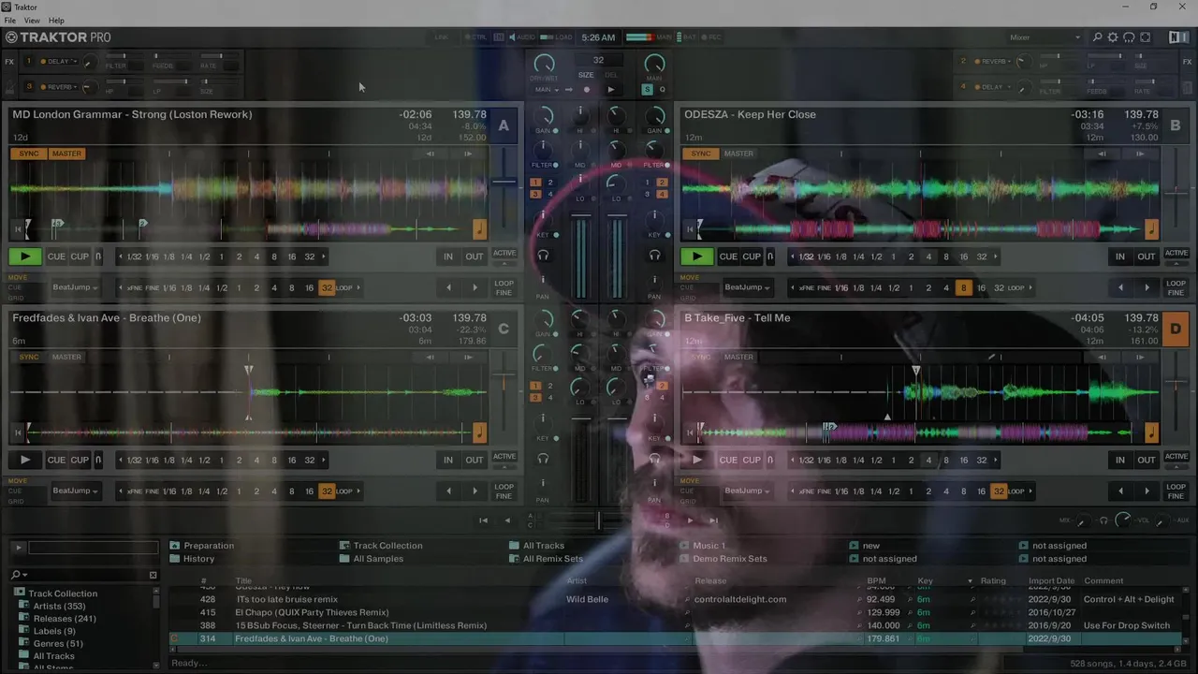Toggle headphone cue for channel A
This screenshot has height=674, width=1198.
pos(543,256)
